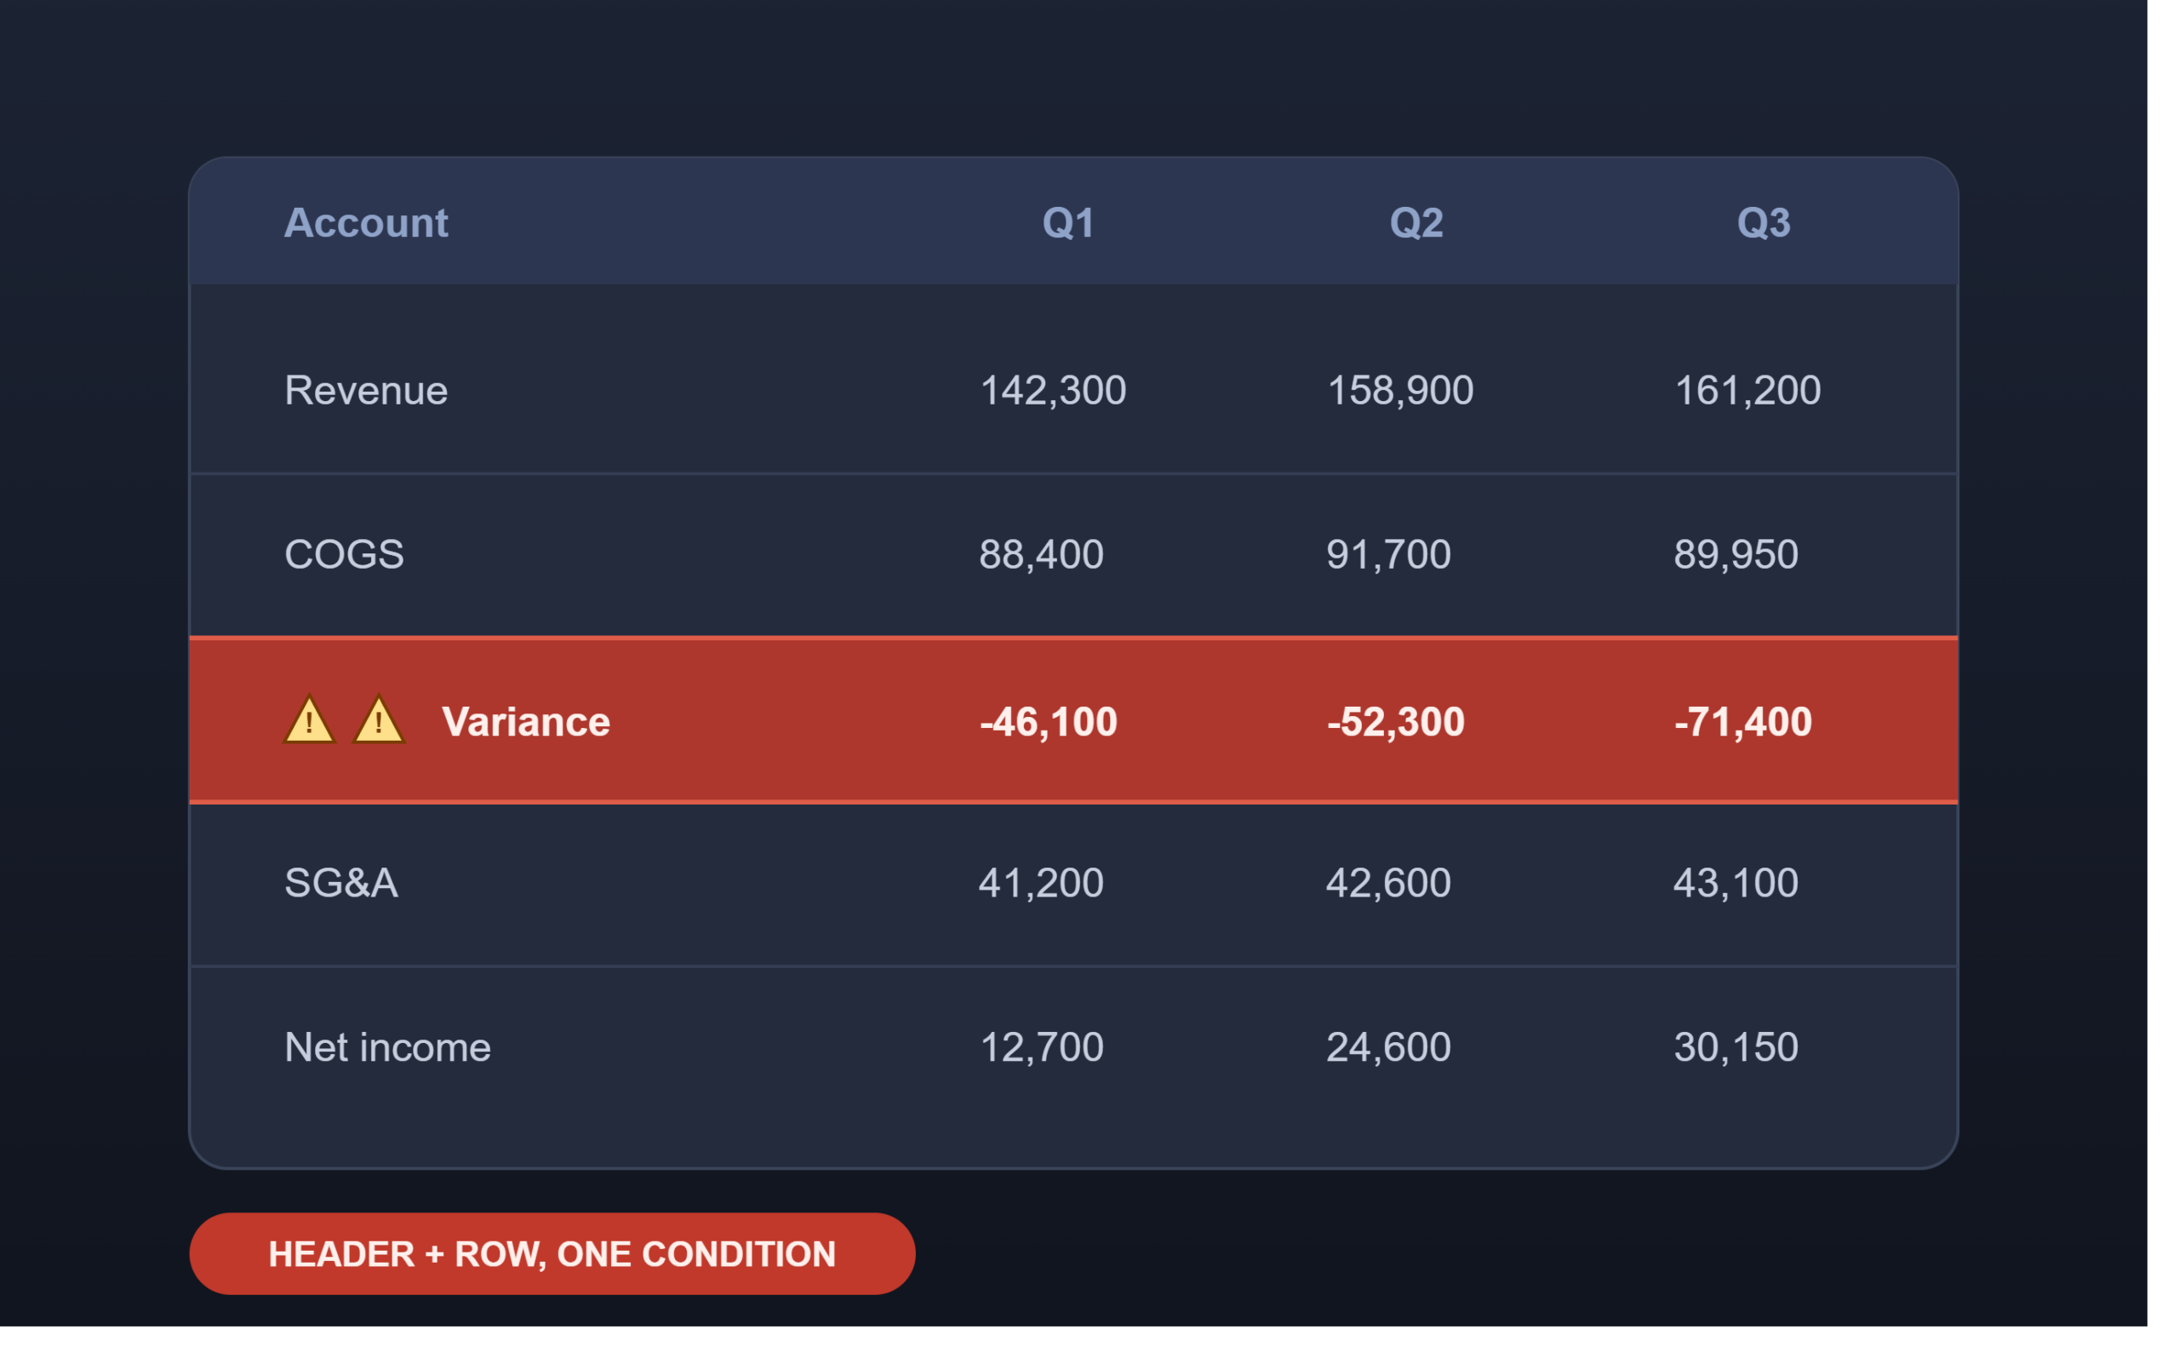This screenshot has width=2179, height=1358.
Task: Click COGS Q2 value 91,700
Action: point(1388,554)
